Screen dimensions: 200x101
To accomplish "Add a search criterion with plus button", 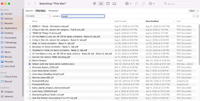I will click(x=197, y=16).
